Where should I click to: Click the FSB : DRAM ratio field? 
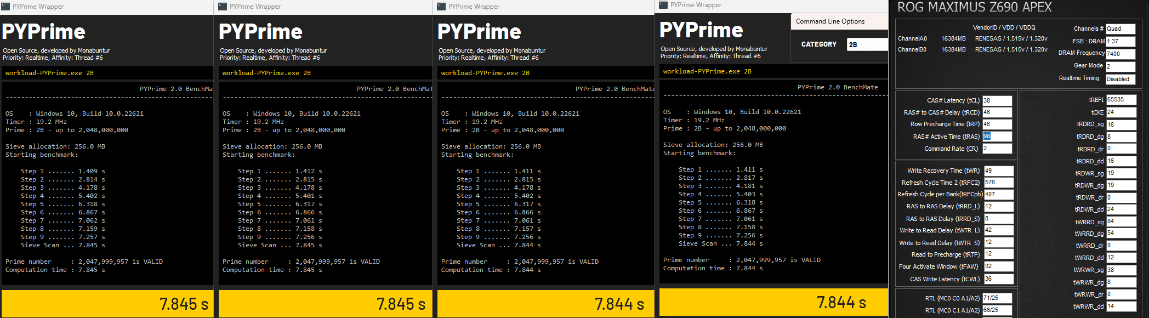point(1120,41)
